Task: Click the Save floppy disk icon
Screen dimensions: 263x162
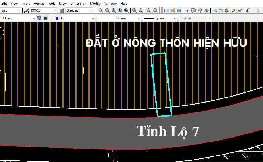Action: click(179, 10)
